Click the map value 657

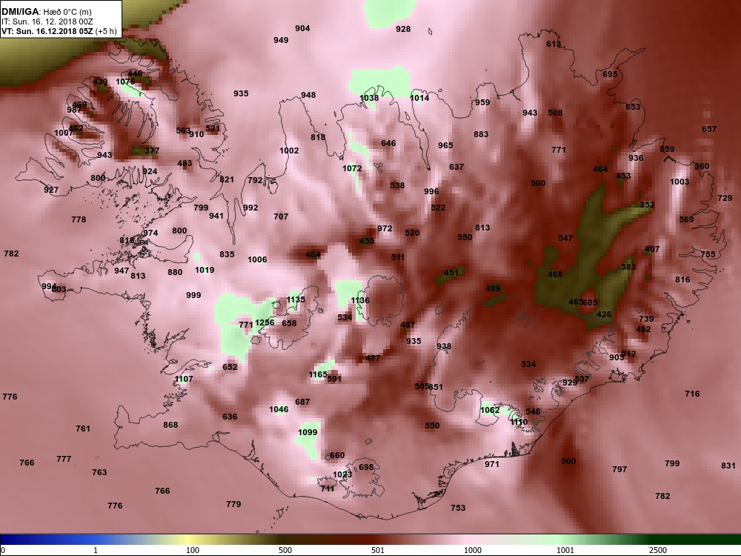tap(709, 129)
